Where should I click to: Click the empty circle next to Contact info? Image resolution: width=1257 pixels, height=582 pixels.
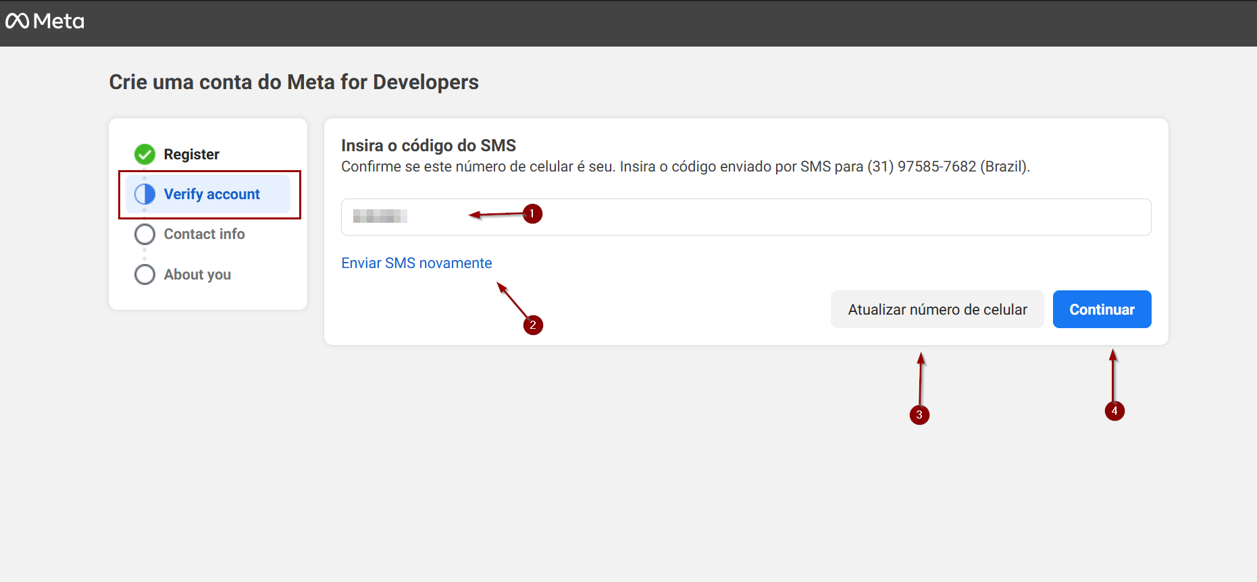tap(145, 234)
